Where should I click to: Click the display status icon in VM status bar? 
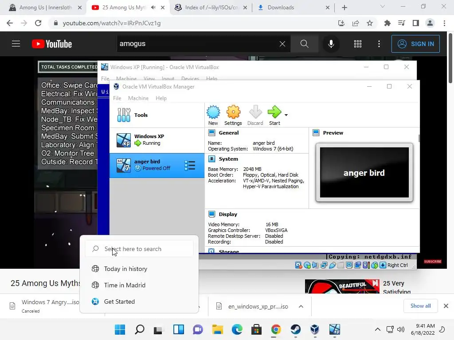[x=349, y=265]
